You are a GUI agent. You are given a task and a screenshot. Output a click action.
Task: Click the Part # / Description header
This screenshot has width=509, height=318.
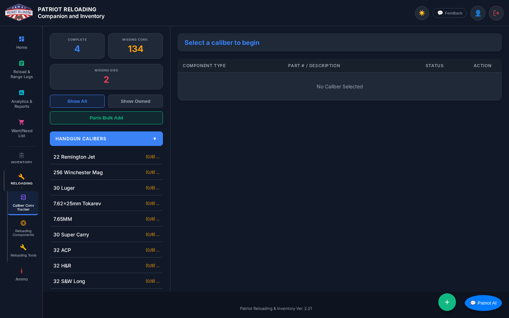tap(314, 66)
